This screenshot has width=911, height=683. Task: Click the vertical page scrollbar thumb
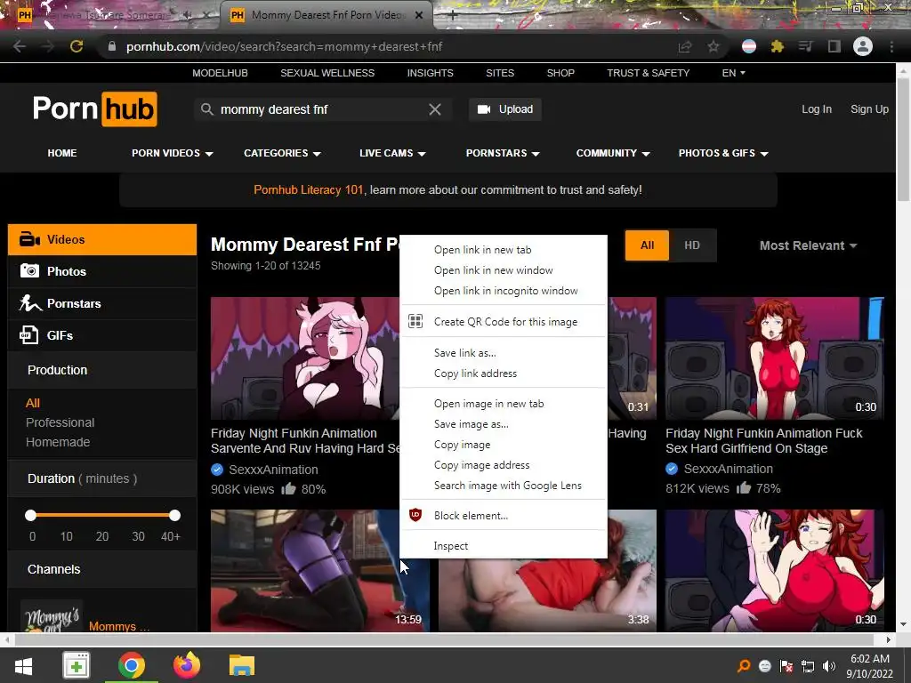tap(903, 140)
